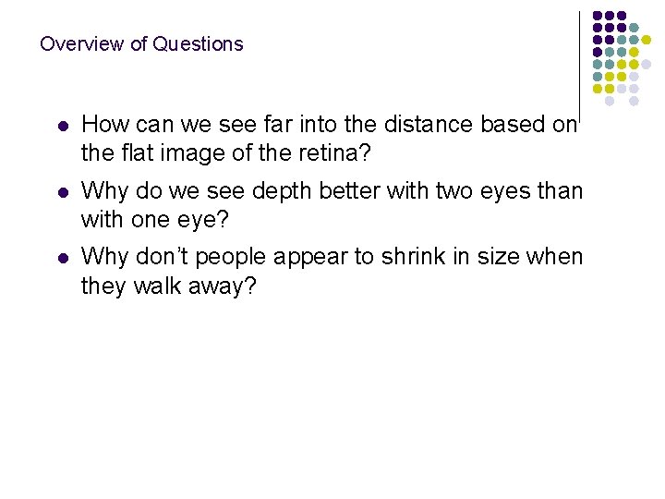Screen dimensions: 665x499
Task: Click the 'Overview of Questions' slide title
Action: click(x=141, y=44)
